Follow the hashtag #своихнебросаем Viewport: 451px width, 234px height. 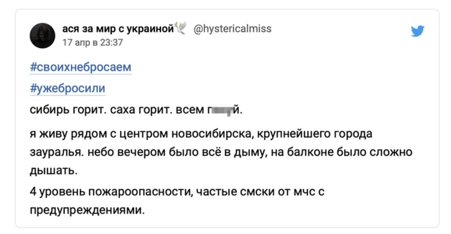[x=81, y=67]
